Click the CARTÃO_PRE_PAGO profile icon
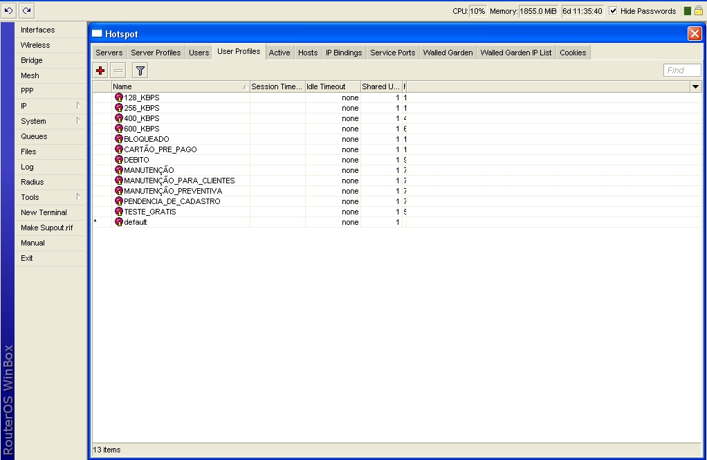Screen dimensions: 707x460 point(119,149)
